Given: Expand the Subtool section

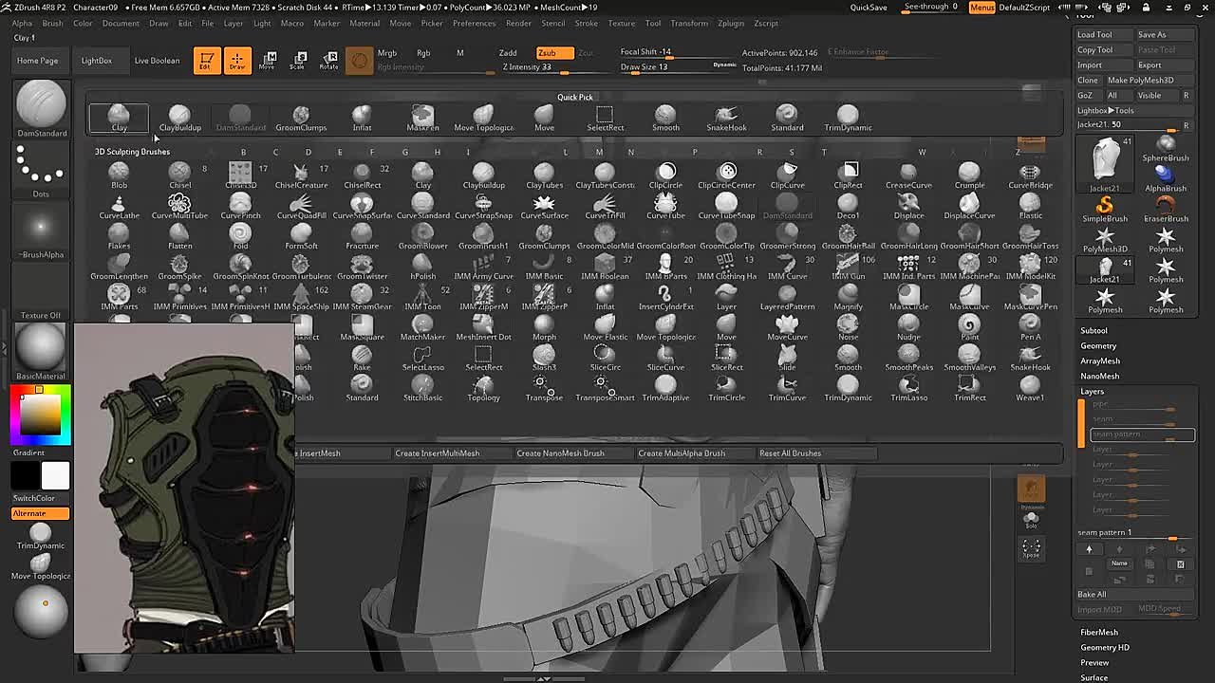Looking at the screenshot, I should tap(1093, 330).
